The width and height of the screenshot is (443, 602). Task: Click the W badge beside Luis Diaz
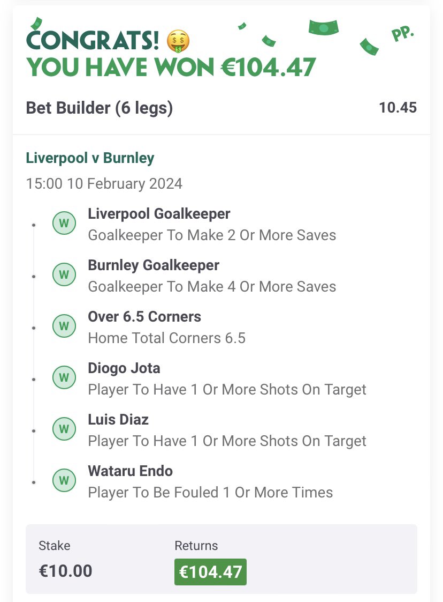tap(64, 429)
